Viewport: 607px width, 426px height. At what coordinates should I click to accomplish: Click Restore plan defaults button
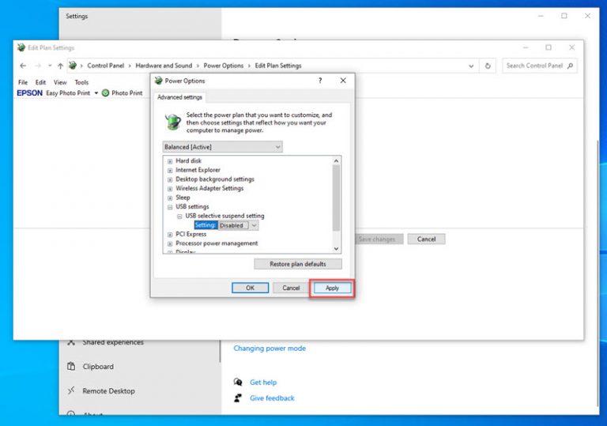point(298,264)
